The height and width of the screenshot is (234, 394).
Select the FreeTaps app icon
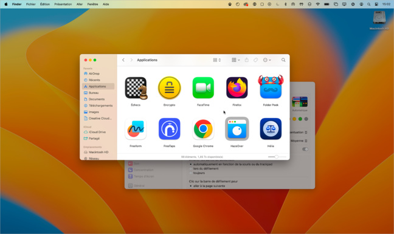[x=170, y=129]
